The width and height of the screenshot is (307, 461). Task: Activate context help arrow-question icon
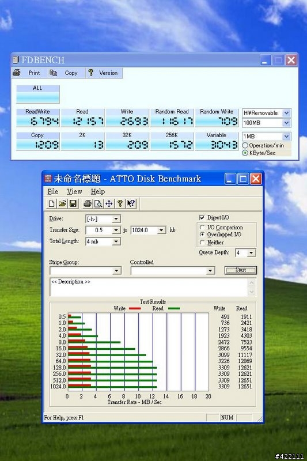pyautogui.click(x=131, y=203)
